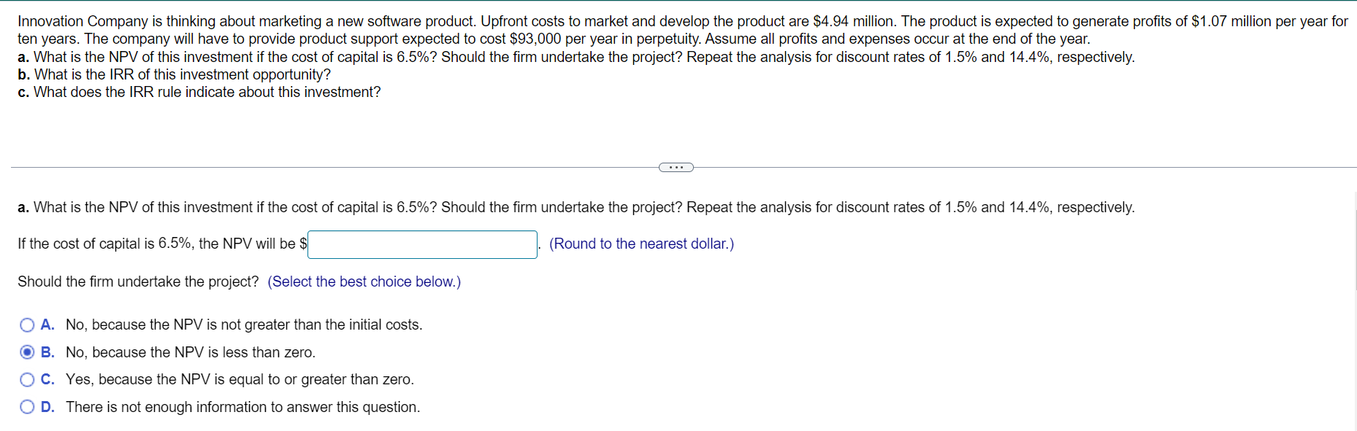Click option B label text
1357x431 pixels.
tap(190, 352)
